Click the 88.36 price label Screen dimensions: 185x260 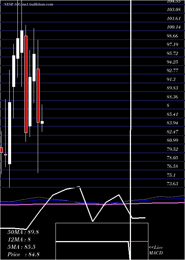(172, 97)
